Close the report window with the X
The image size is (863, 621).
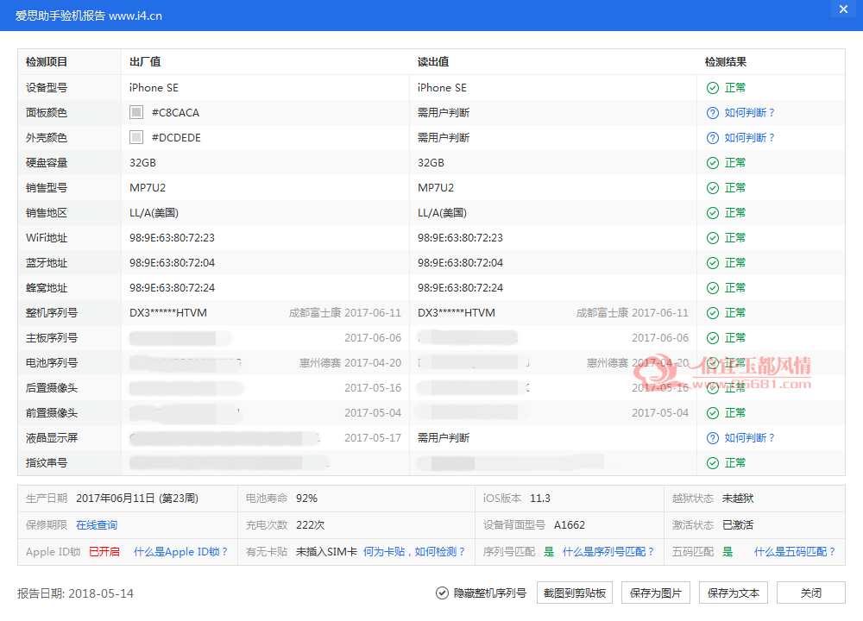(843, 9)
